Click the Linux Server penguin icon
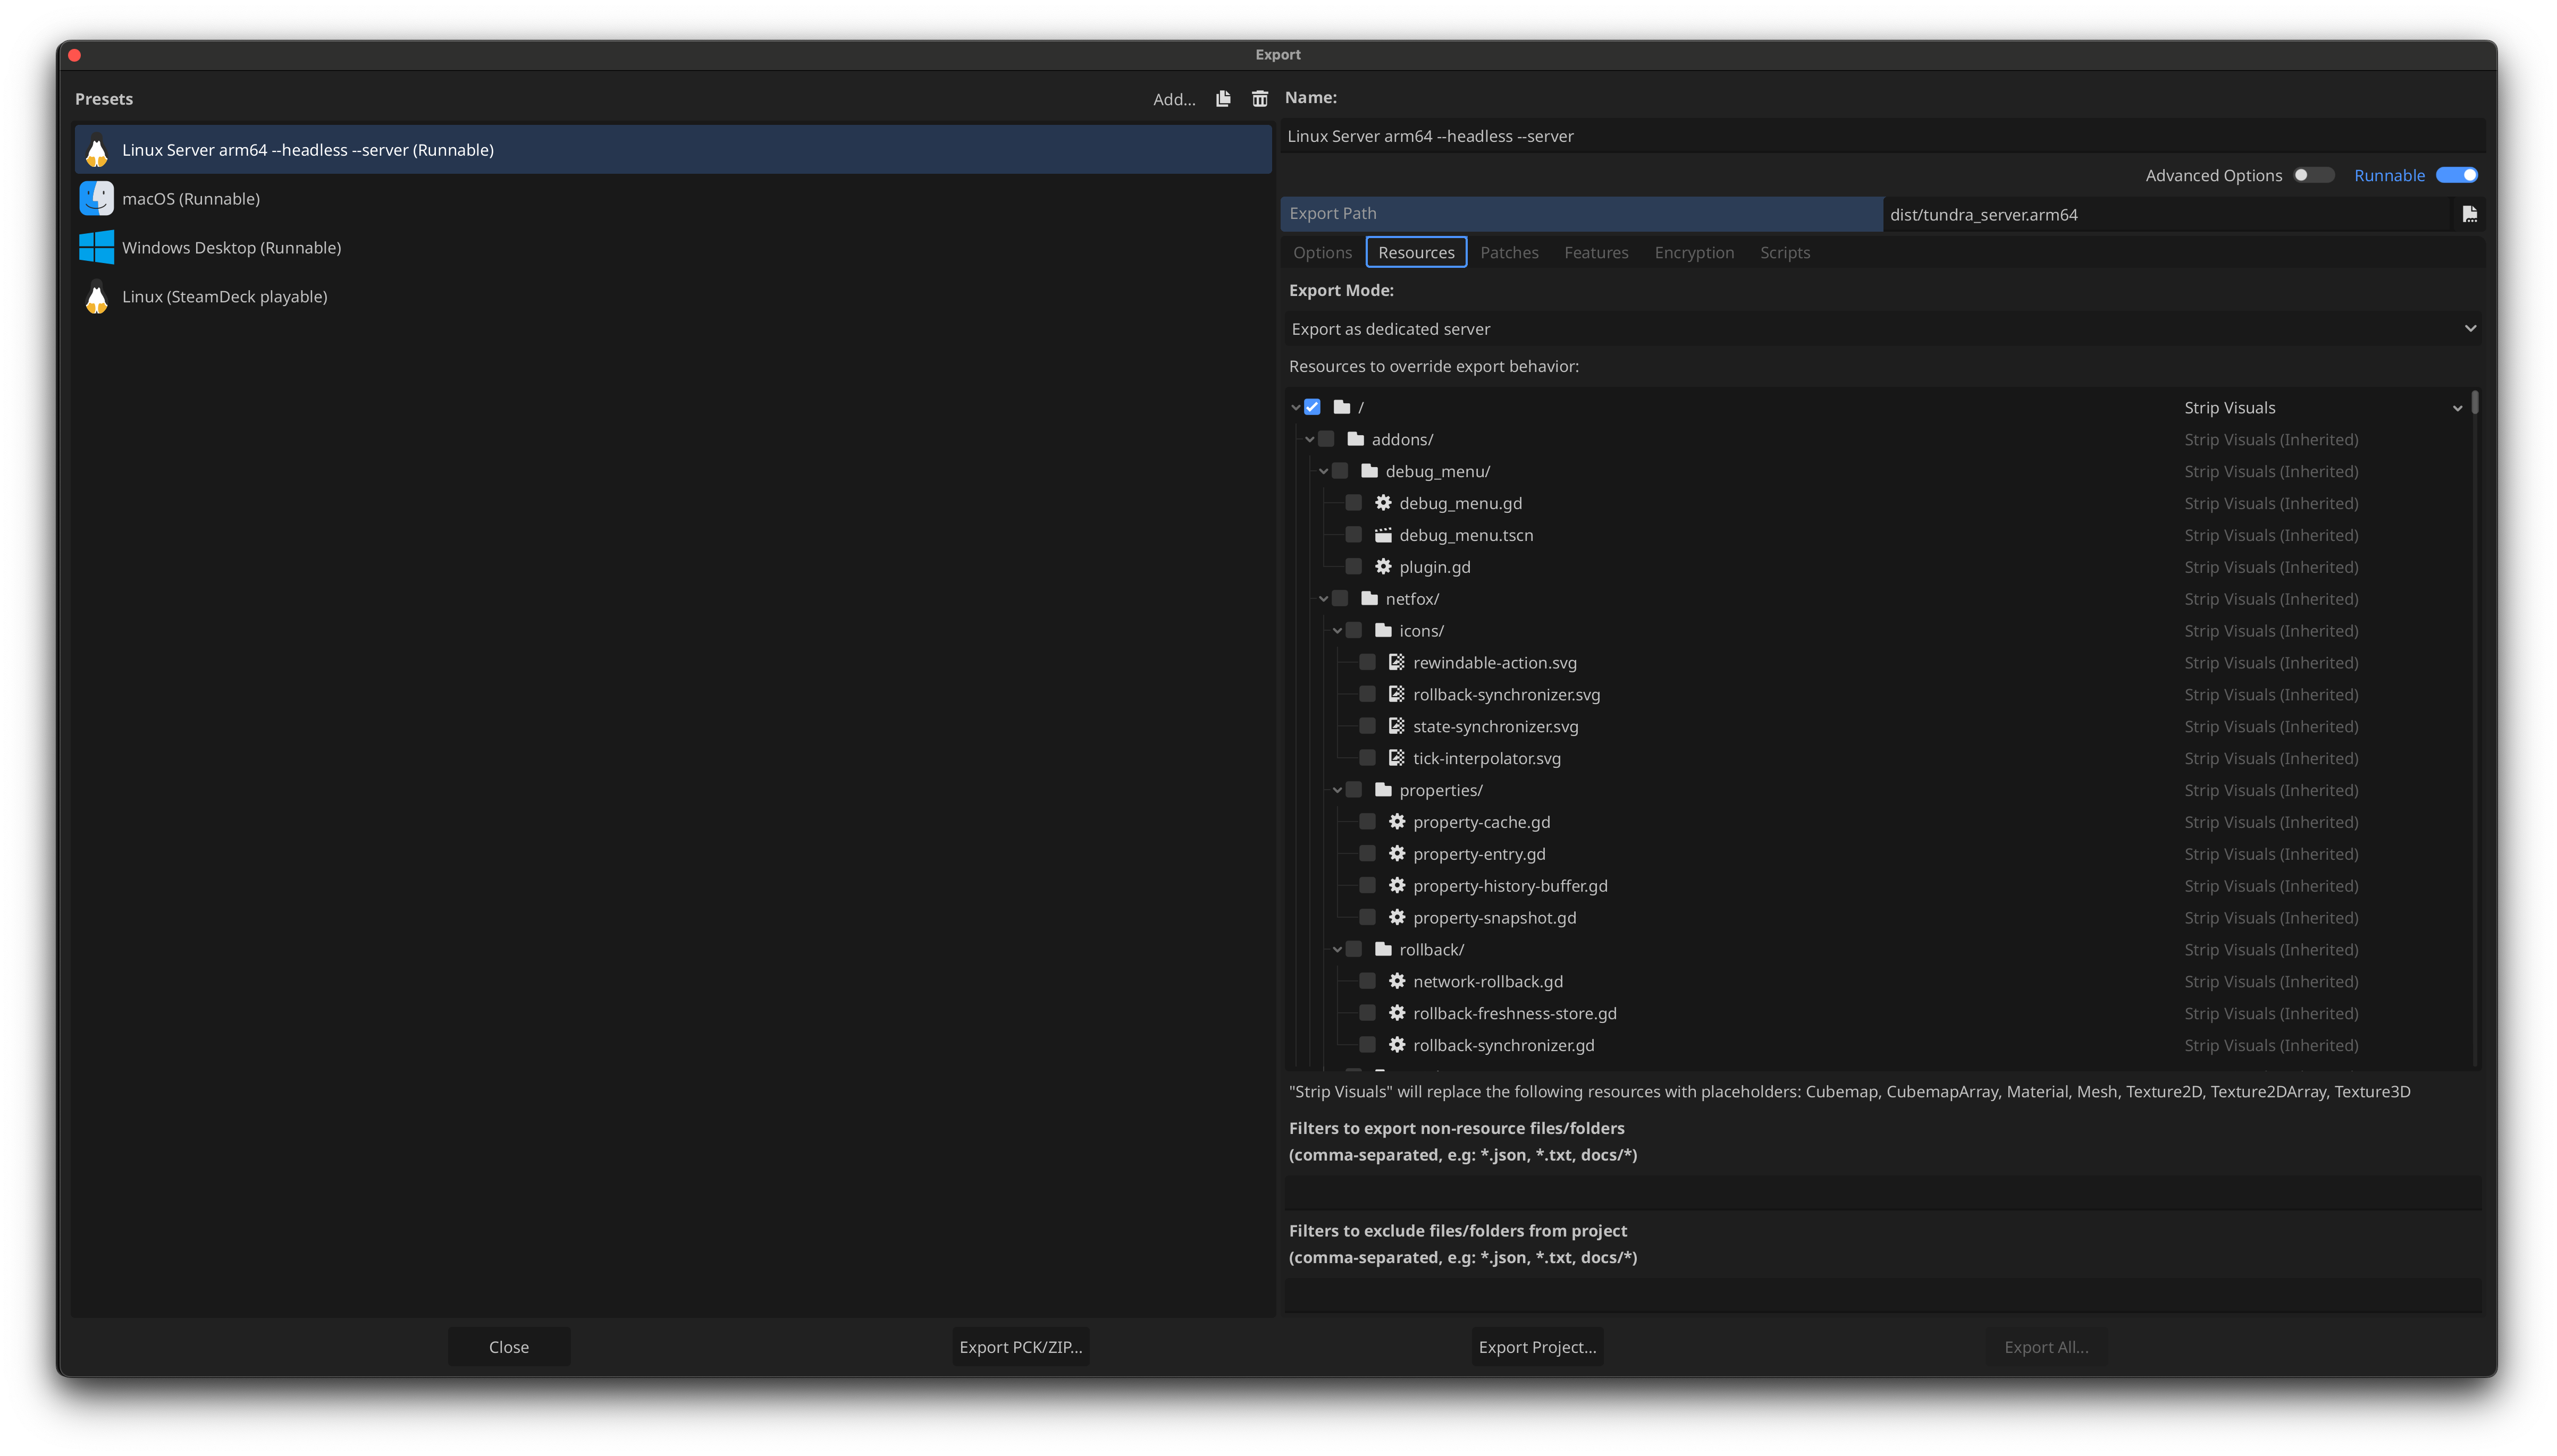The width and height of the screenshot is (2557, 1456). coord(96,150)
